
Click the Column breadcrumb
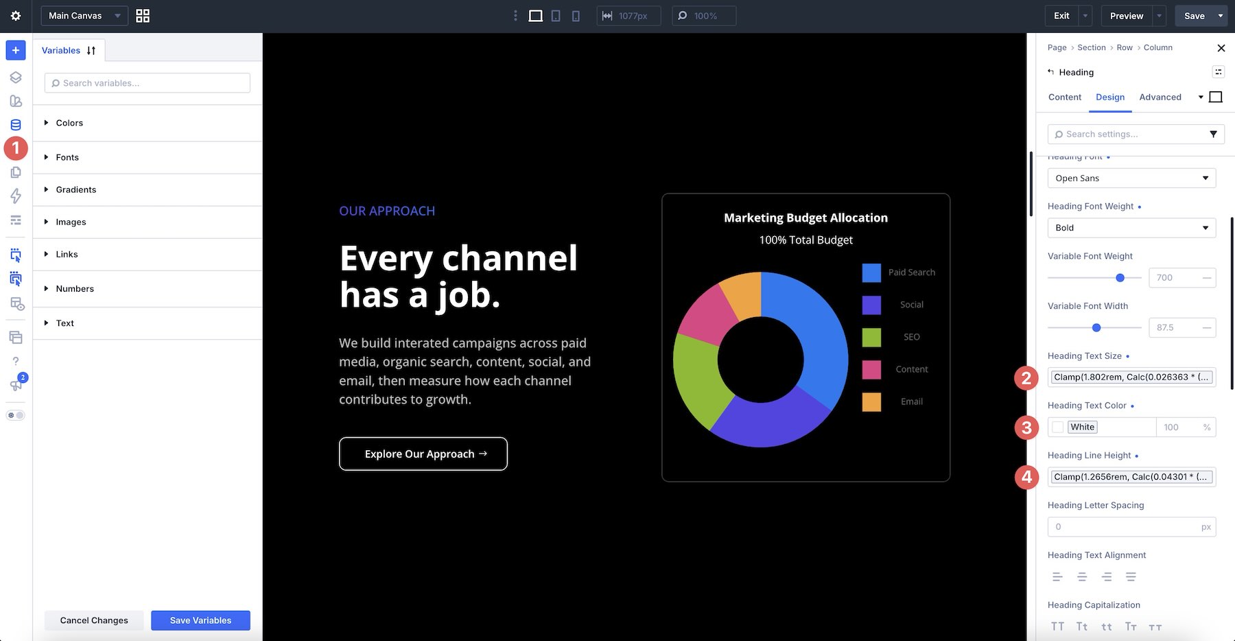pyautogui.click(x=1157, y=48)
